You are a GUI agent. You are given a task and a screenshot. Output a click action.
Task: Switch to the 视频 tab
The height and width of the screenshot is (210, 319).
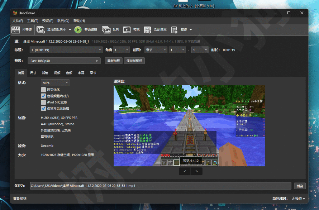(x=57, y=73)
